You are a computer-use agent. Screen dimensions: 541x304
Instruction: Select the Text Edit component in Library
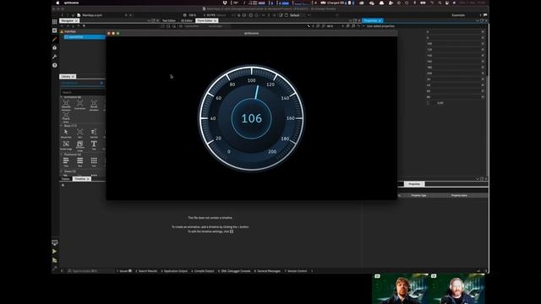[x=94, y=133]
